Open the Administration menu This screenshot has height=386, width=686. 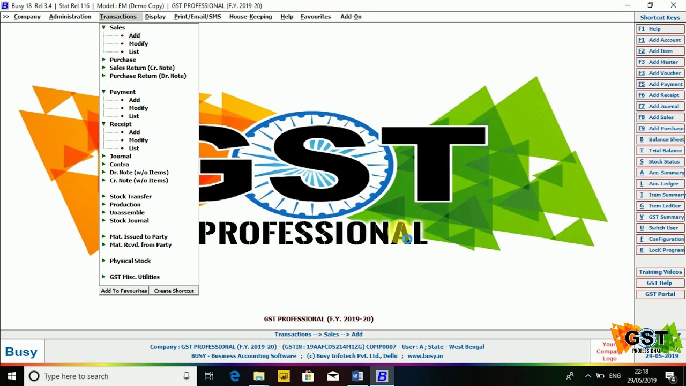(x=70, y=17)
